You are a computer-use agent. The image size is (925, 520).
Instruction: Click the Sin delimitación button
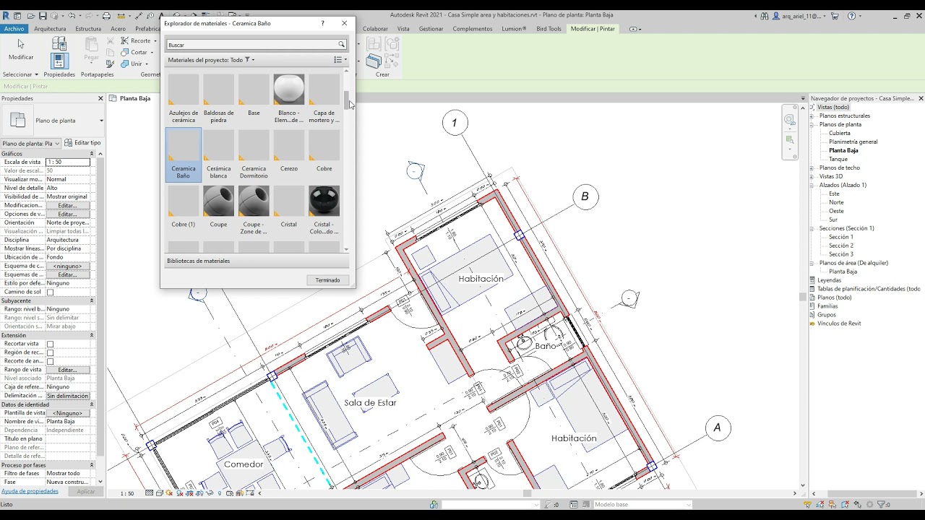point(67,396)
